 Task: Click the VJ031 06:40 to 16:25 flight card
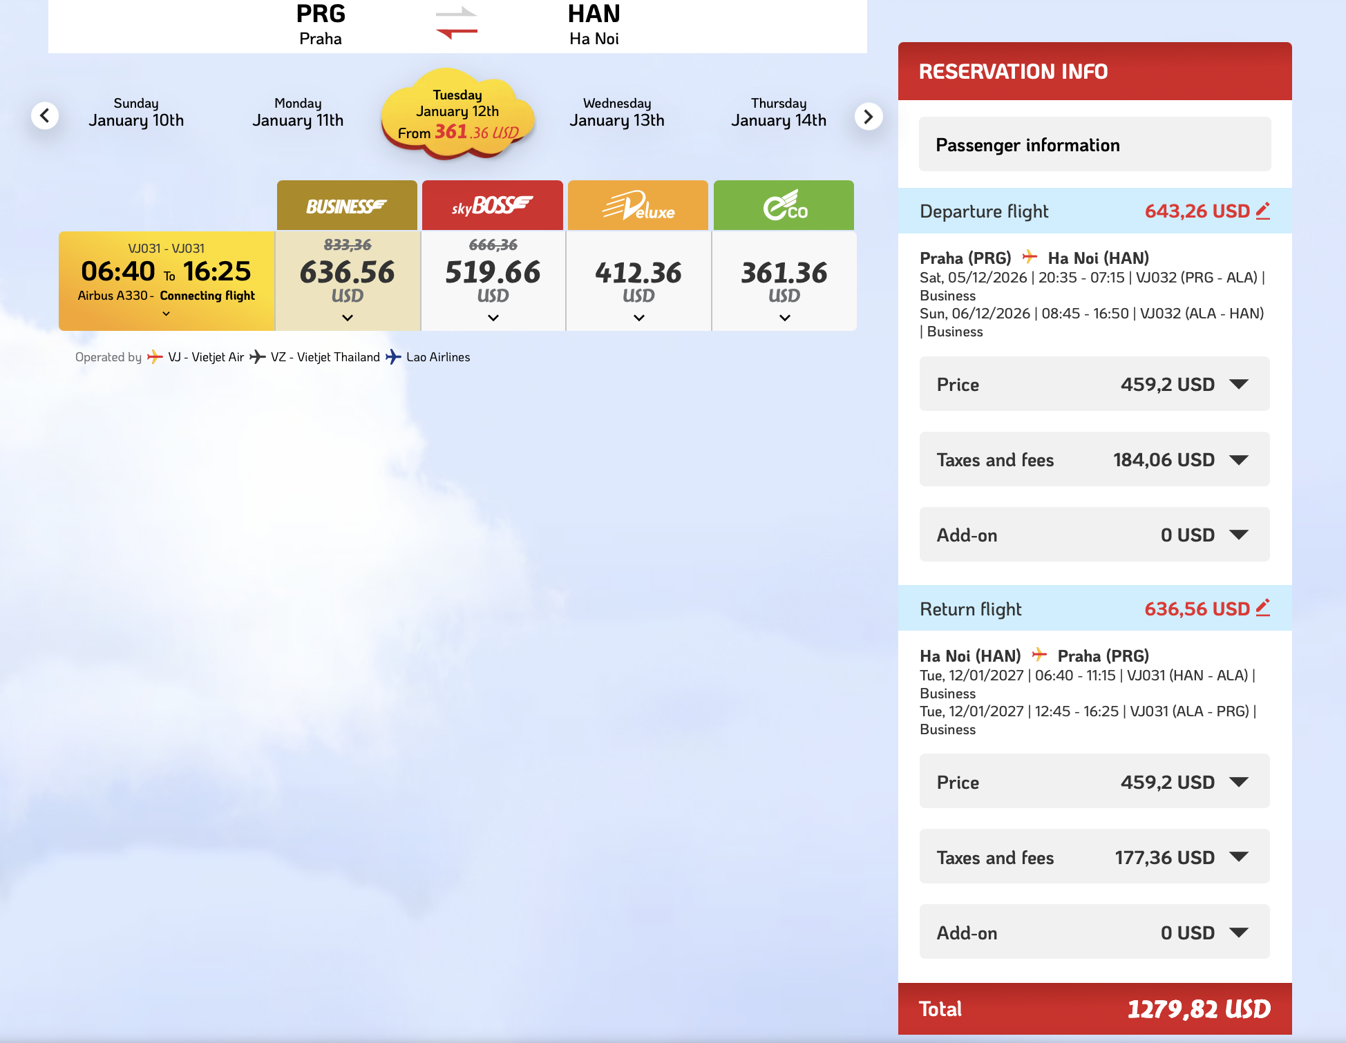click(167, 280)
